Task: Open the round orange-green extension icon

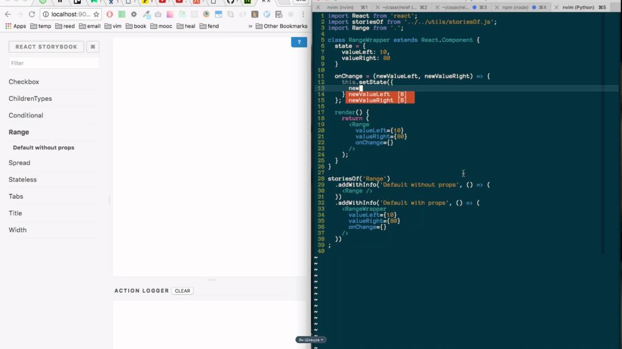Action: coord(207,15)
